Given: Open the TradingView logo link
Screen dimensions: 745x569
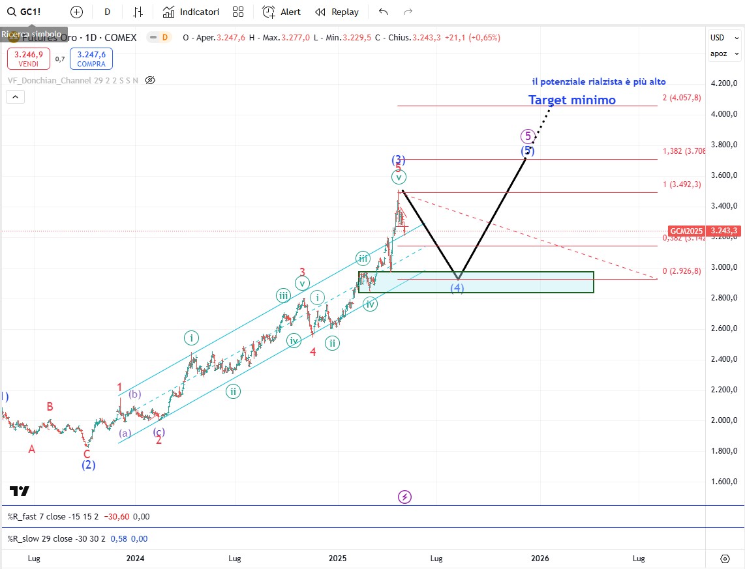Looking at the screenshot, I should tap(20, 491).
